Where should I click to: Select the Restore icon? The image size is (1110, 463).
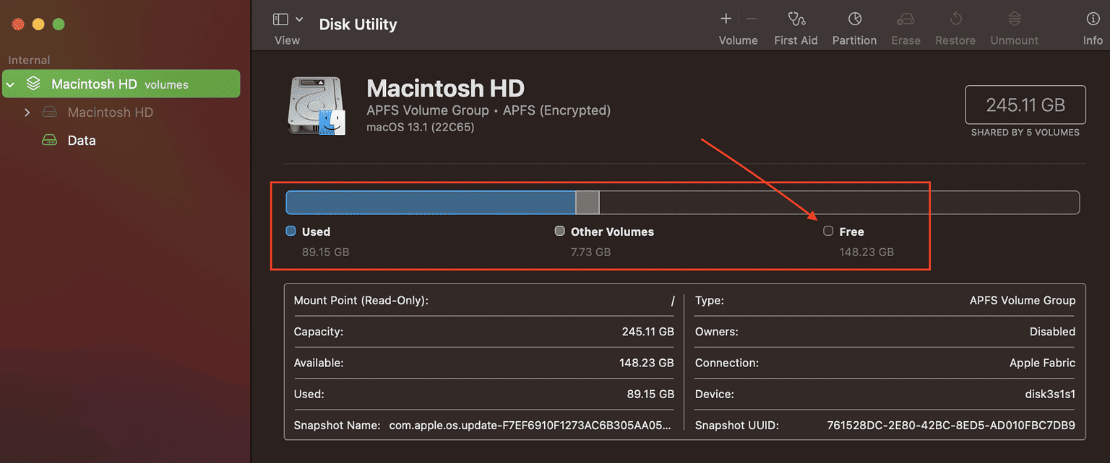tap(955, 25)
